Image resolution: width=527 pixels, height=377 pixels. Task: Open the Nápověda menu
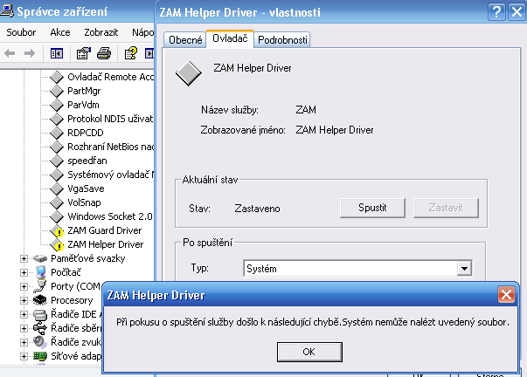[x=142, y=32]
